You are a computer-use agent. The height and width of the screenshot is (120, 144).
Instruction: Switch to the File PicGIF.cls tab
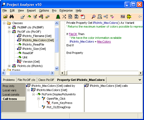[x=26, y=80]
